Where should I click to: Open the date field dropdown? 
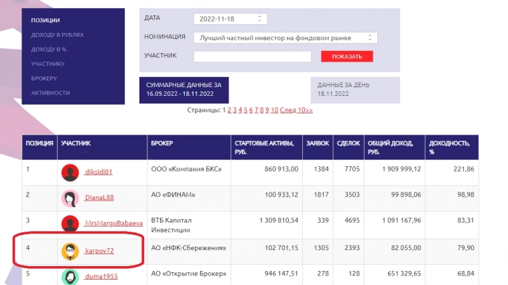click(230, 19)
